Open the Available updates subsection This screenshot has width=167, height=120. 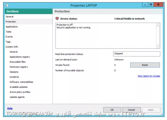point(18,87)
